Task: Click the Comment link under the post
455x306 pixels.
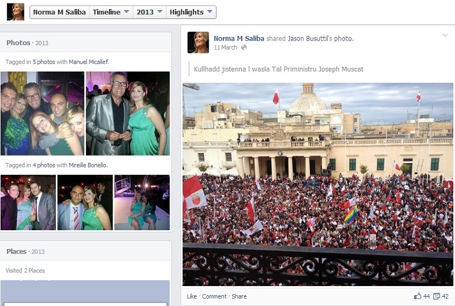Action: 214,296
